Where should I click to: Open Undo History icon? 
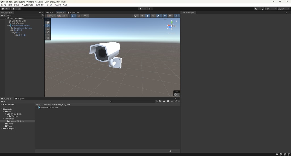(256, 9)
